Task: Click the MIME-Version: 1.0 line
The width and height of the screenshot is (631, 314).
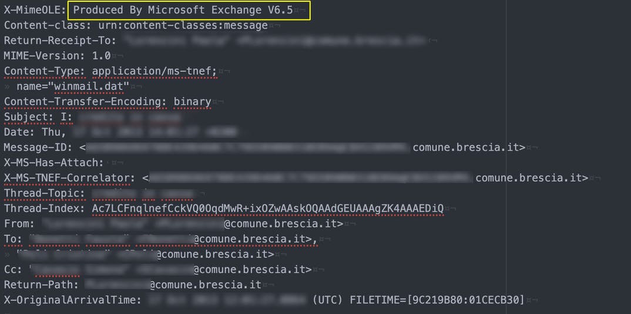Action: click(x=57, y=56)
